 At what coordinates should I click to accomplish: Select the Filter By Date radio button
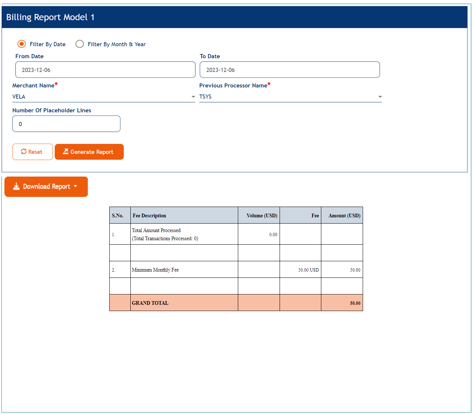click(21, 44)
